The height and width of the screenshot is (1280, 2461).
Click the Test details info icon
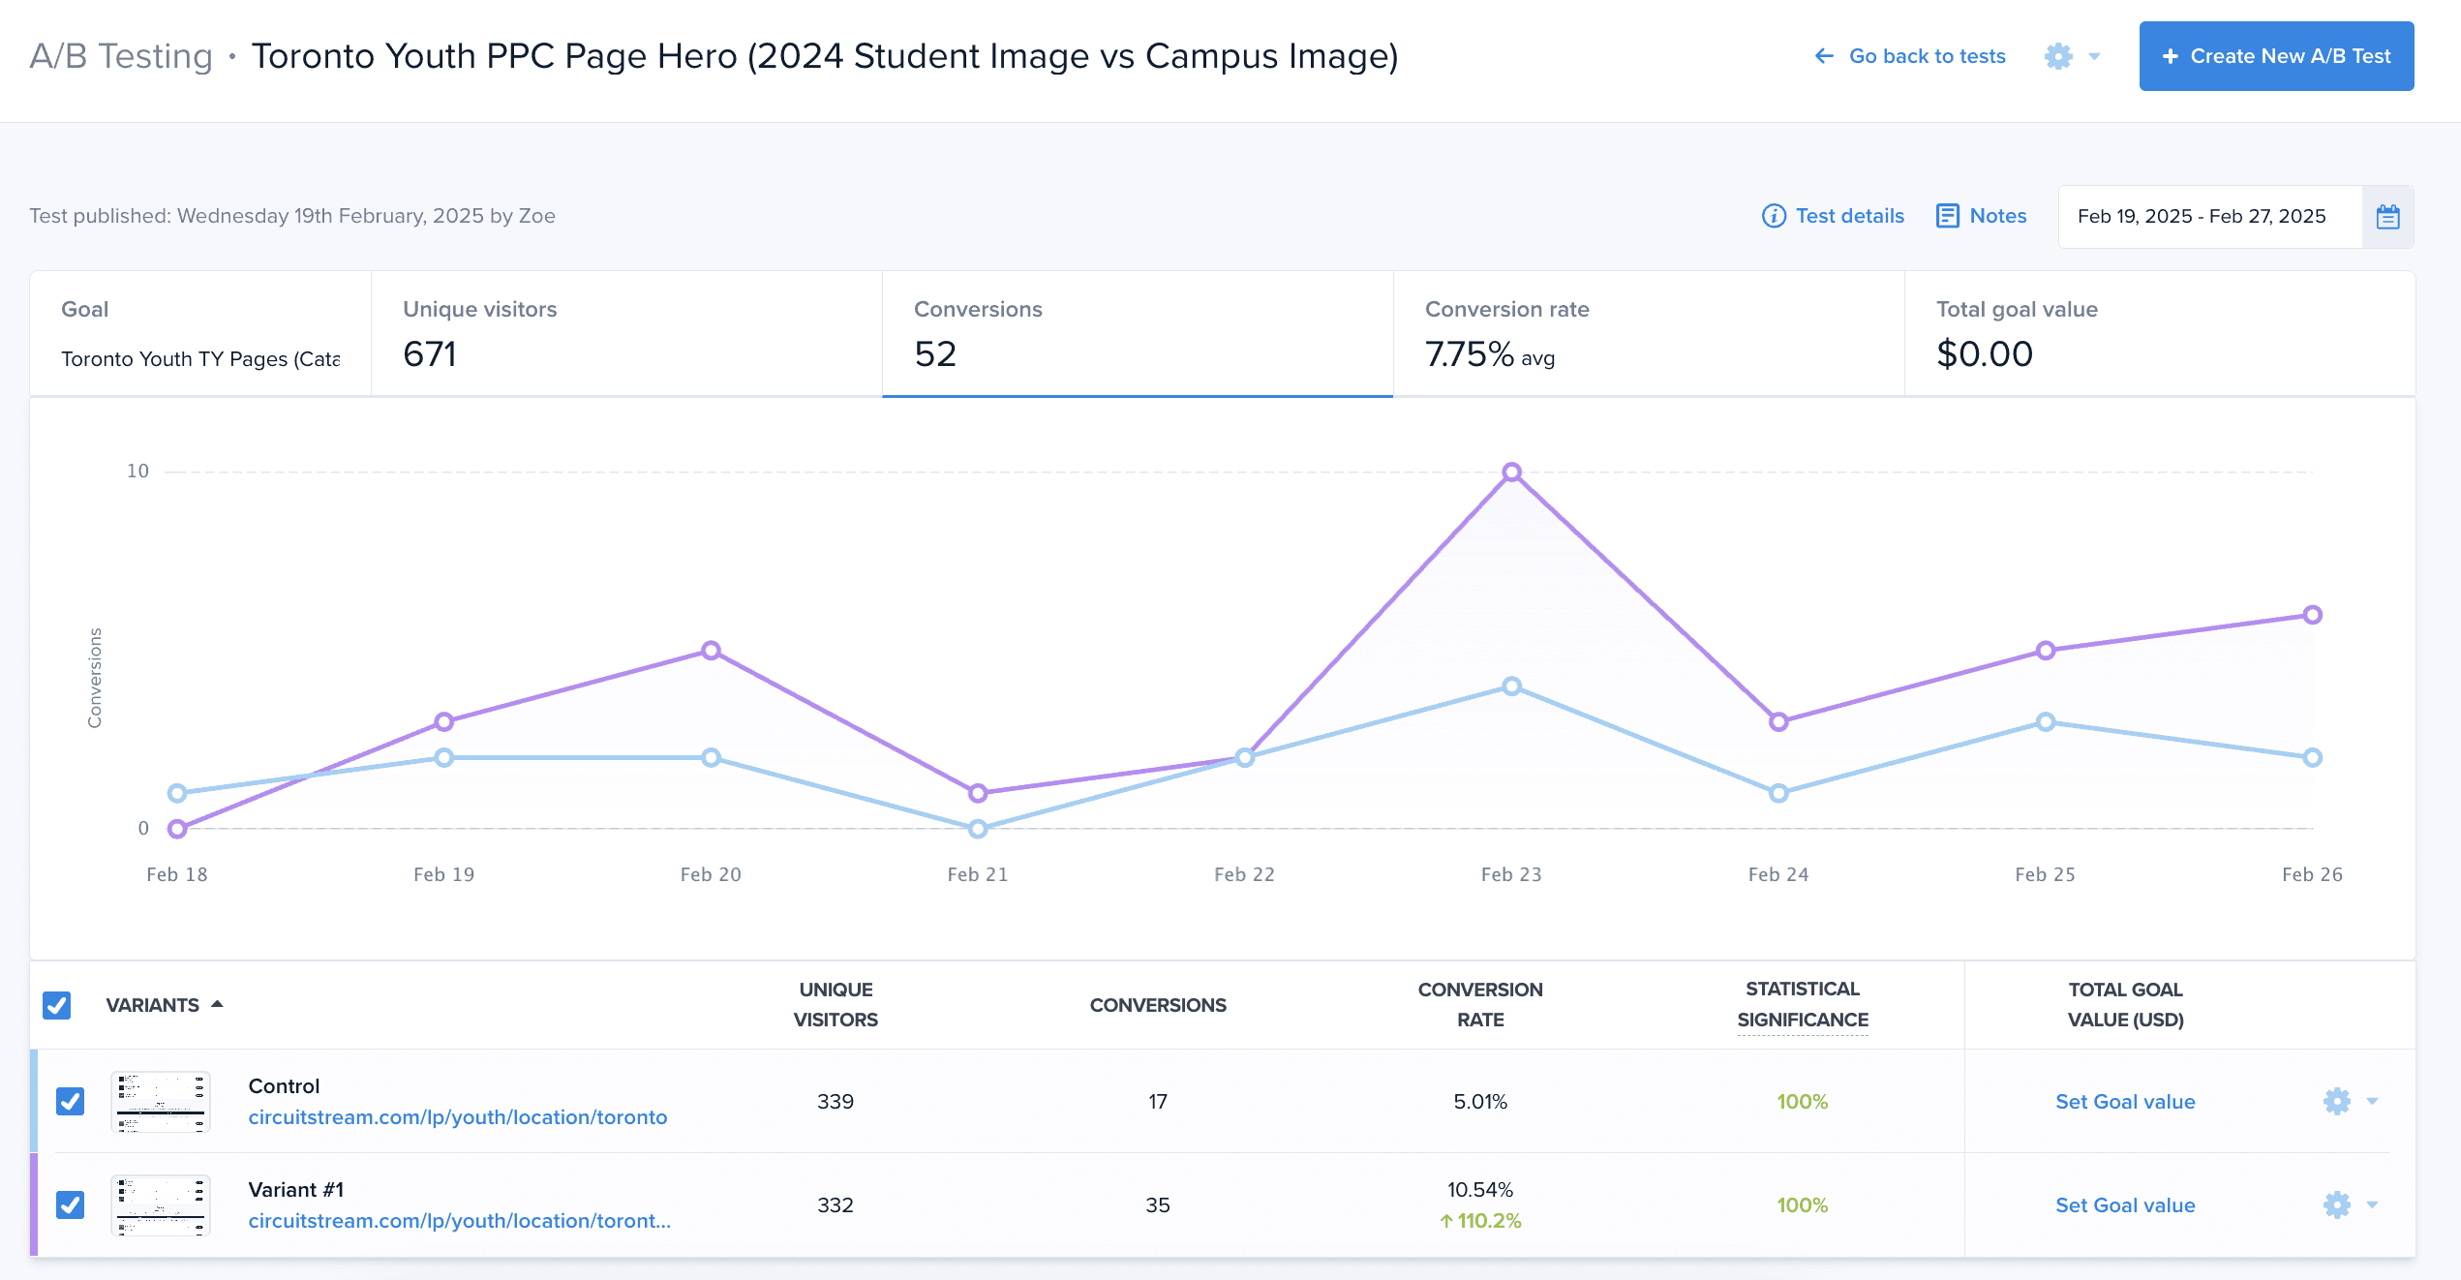[x=1774, y=216]
